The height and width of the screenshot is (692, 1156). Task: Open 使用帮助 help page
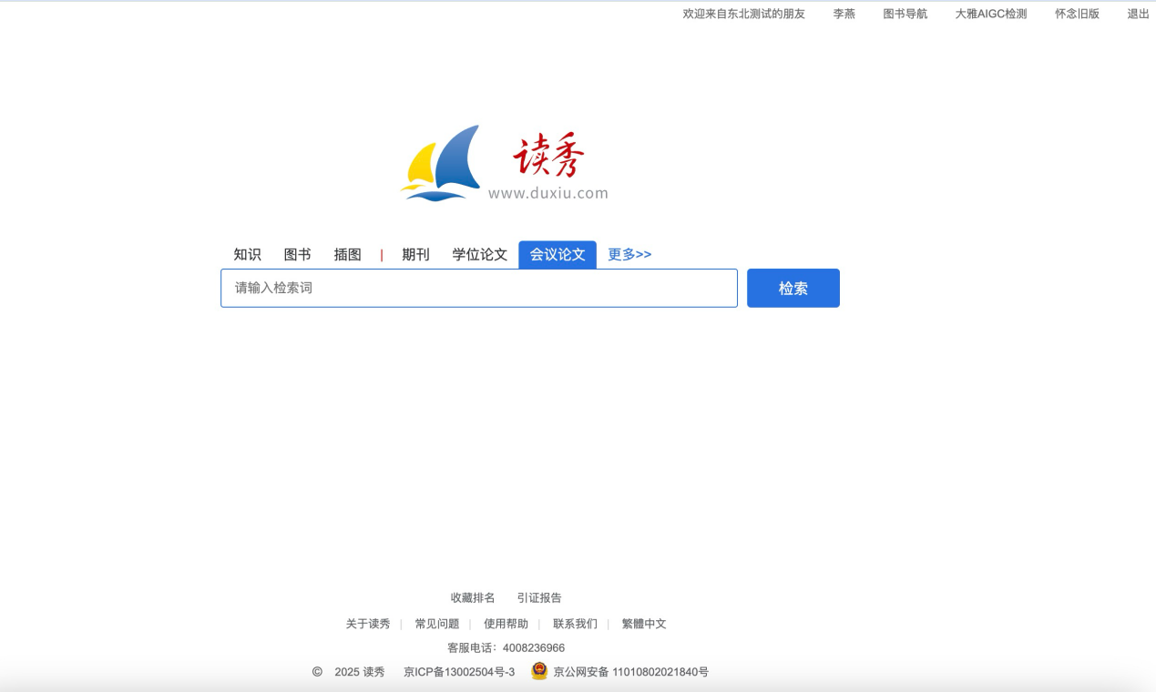(x=506, y=624)
